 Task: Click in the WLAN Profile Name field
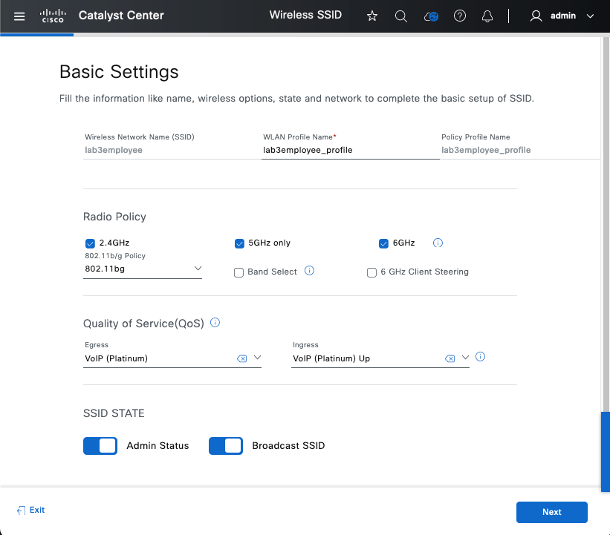tap(349, 150)
